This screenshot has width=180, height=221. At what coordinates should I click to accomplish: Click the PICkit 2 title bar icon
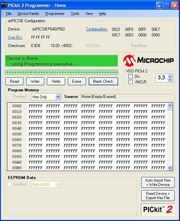point(4,5)
